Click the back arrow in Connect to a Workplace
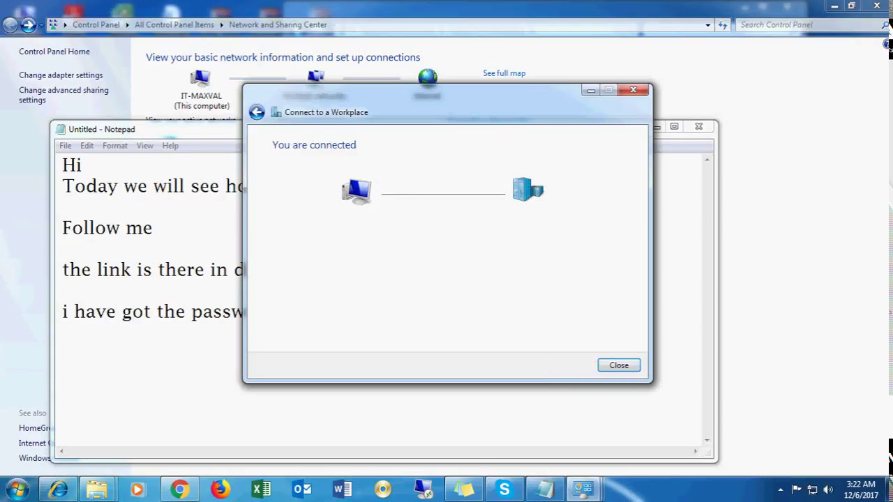 (x=257, y=112)
